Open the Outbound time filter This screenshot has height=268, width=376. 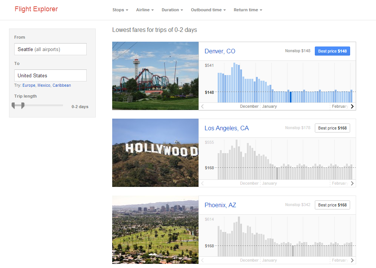(x=208, y=10)
